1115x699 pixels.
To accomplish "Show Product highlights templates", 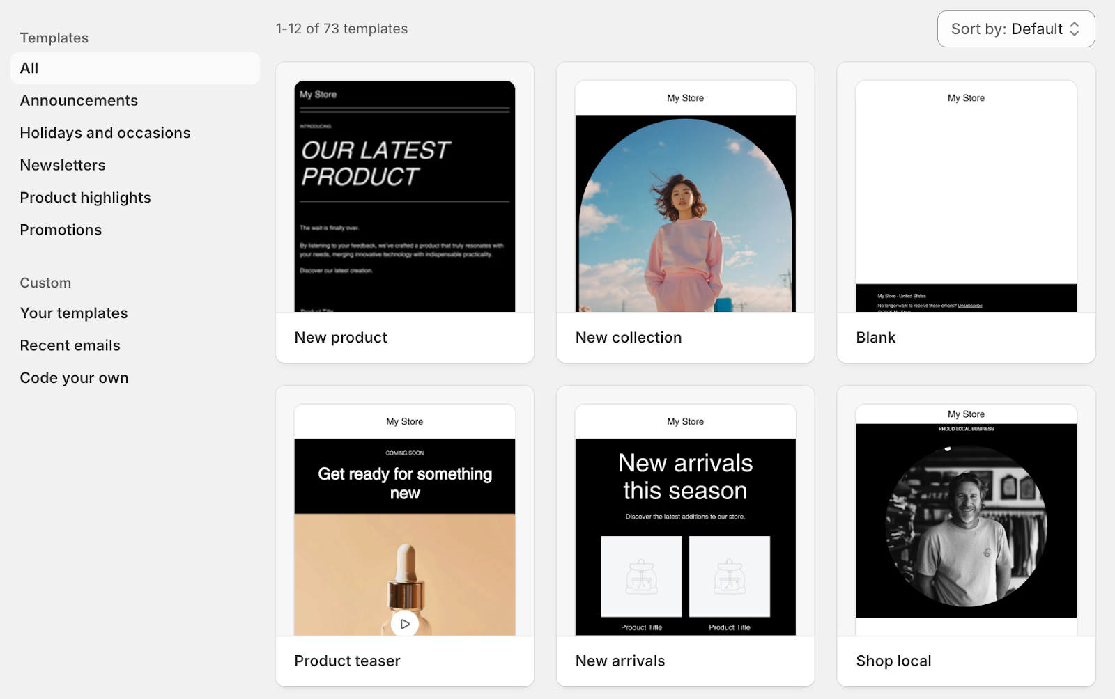I will (85, 198).
